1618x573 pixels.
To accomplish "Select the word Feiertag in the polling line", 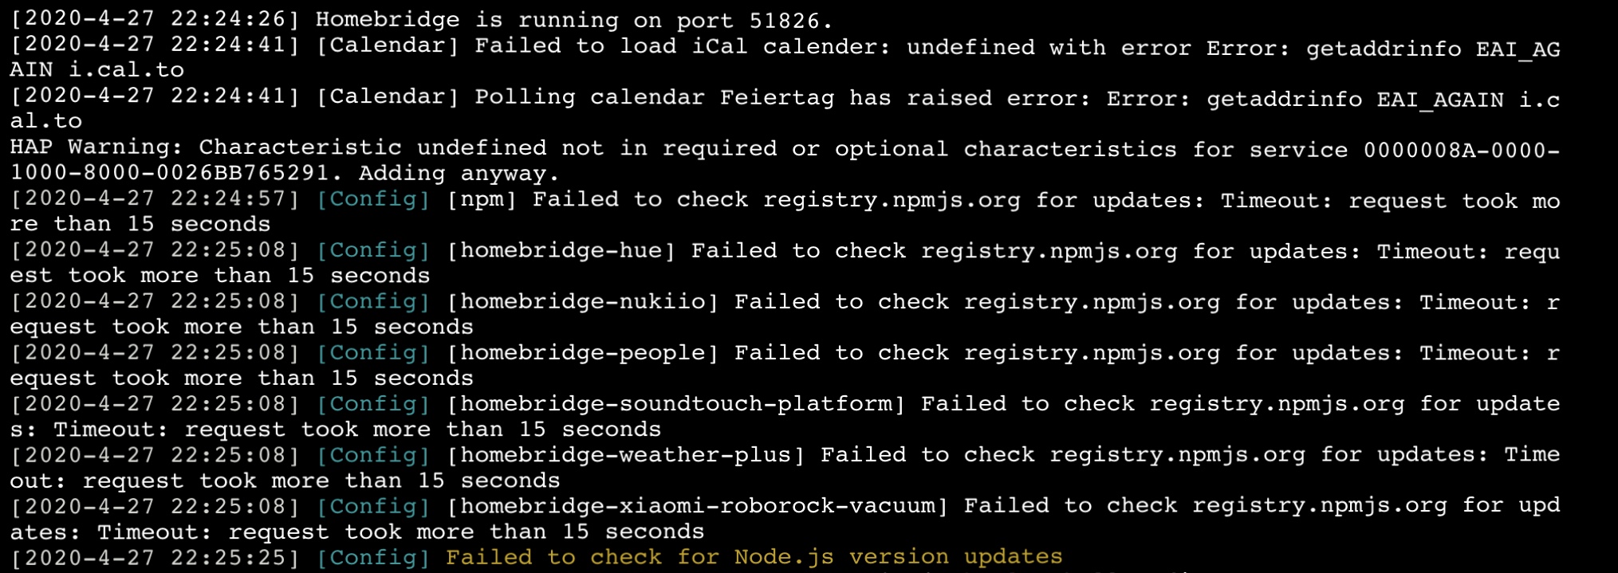I will click(x=777, y=97).
